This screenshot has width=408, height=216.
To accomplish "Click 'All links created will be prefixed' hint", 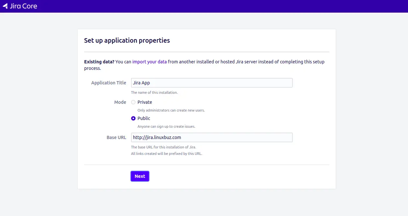I will (x=167, y=154).
